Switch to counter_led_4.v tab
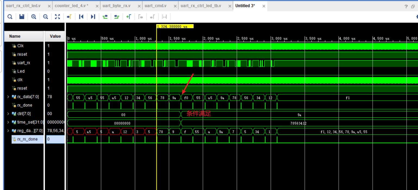 [71, 6]
